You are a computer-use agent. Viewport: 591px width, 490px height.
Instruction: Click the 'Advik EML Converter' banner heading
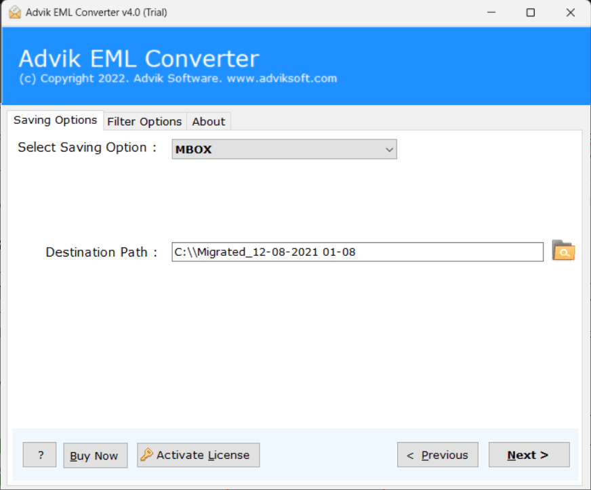[139, 58]
